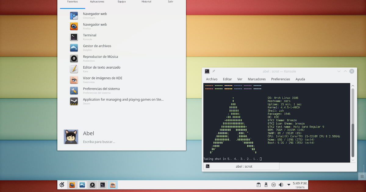Collapse the Konsole window with the shade arrow
The width and height of the screenshot is (366, 192).
(x=345, y=71)
